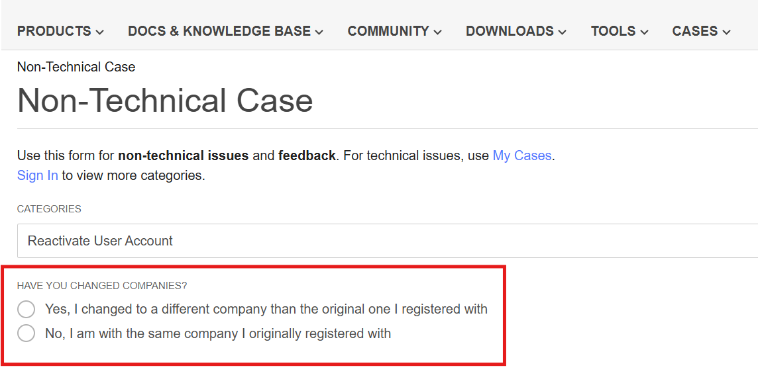This screenshot has width=758, height=389.
Task: Open the DOCS & KNOWLEDGE BASE menu
Action: tap(219, 30)
